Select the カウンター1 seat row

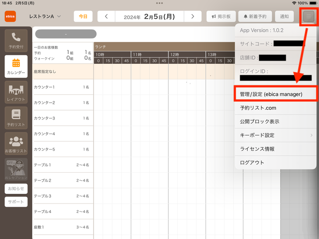click(63, 87)
